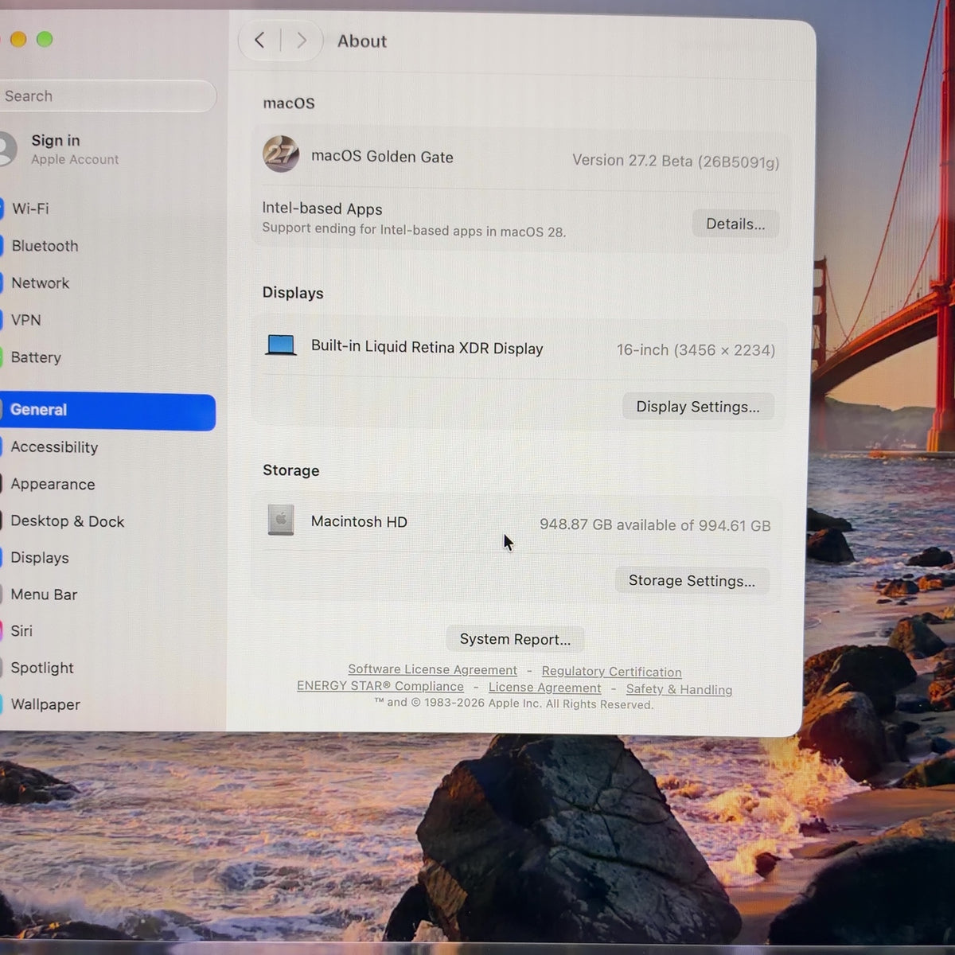Go forward using the right chevron
This screenshot has height=955, width=955.
[301, 41]
